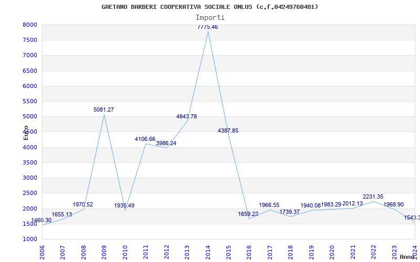This screenshot has height=262, width=420.
Task: Click the data label 1655.13
Action: [x=62, y=214]
